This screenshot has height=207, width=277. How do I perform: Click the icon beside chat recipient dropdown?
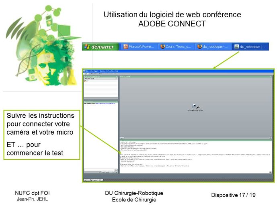pos(116,172)
